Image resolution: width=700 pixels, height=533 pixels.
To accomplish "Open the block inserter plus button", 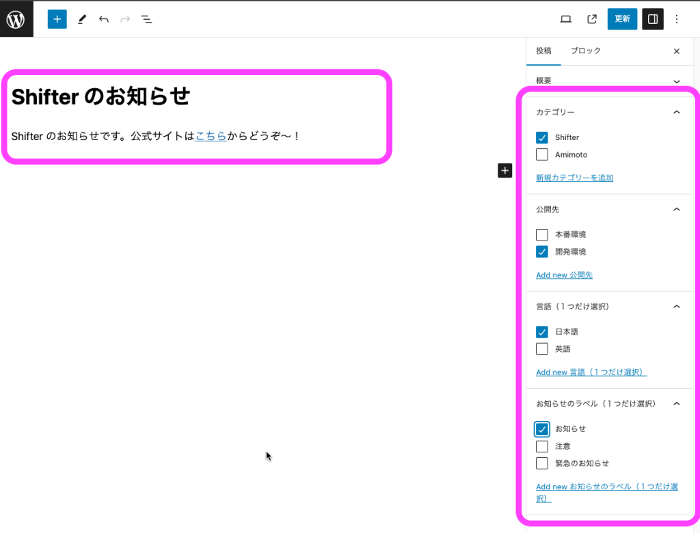I will tap(57, 19).
